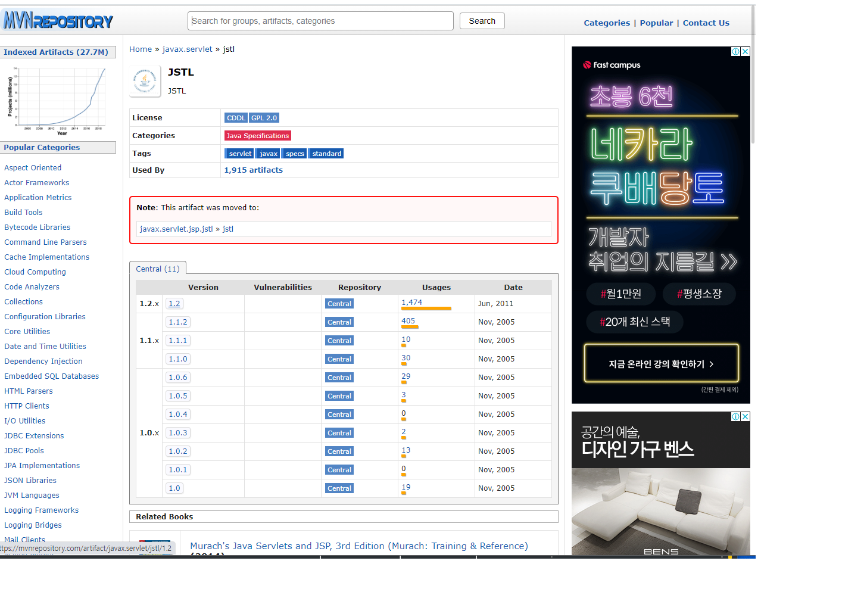Open the Java Specifications category
The height and width of the screenshot is (592, 867).
pyautogui.click(x=257, y=136)
